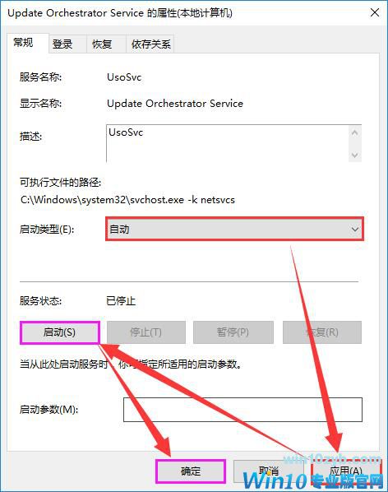Expand the 启动类型 dropdown arrow

point(354,230)
